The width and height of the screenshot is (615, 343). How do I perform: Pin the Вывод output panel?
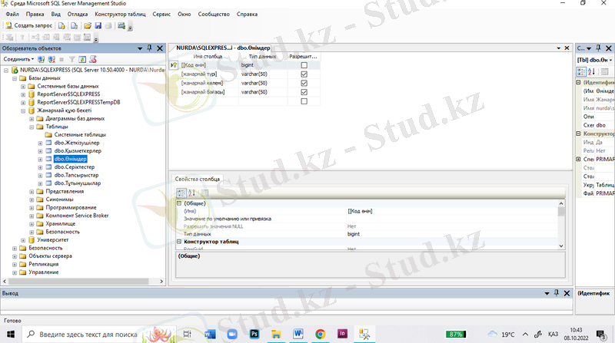[x=556, y=293]
